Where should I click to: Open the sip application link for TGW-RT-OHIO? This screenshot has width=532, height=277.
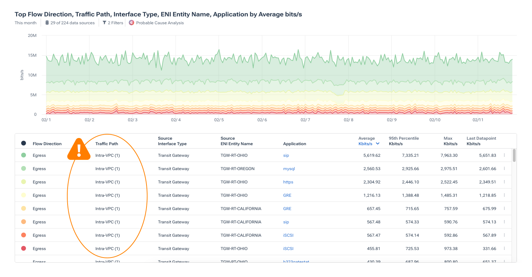286,155
